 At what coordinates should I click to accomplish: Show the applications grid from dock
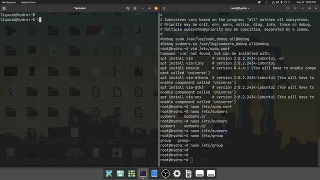131,173
